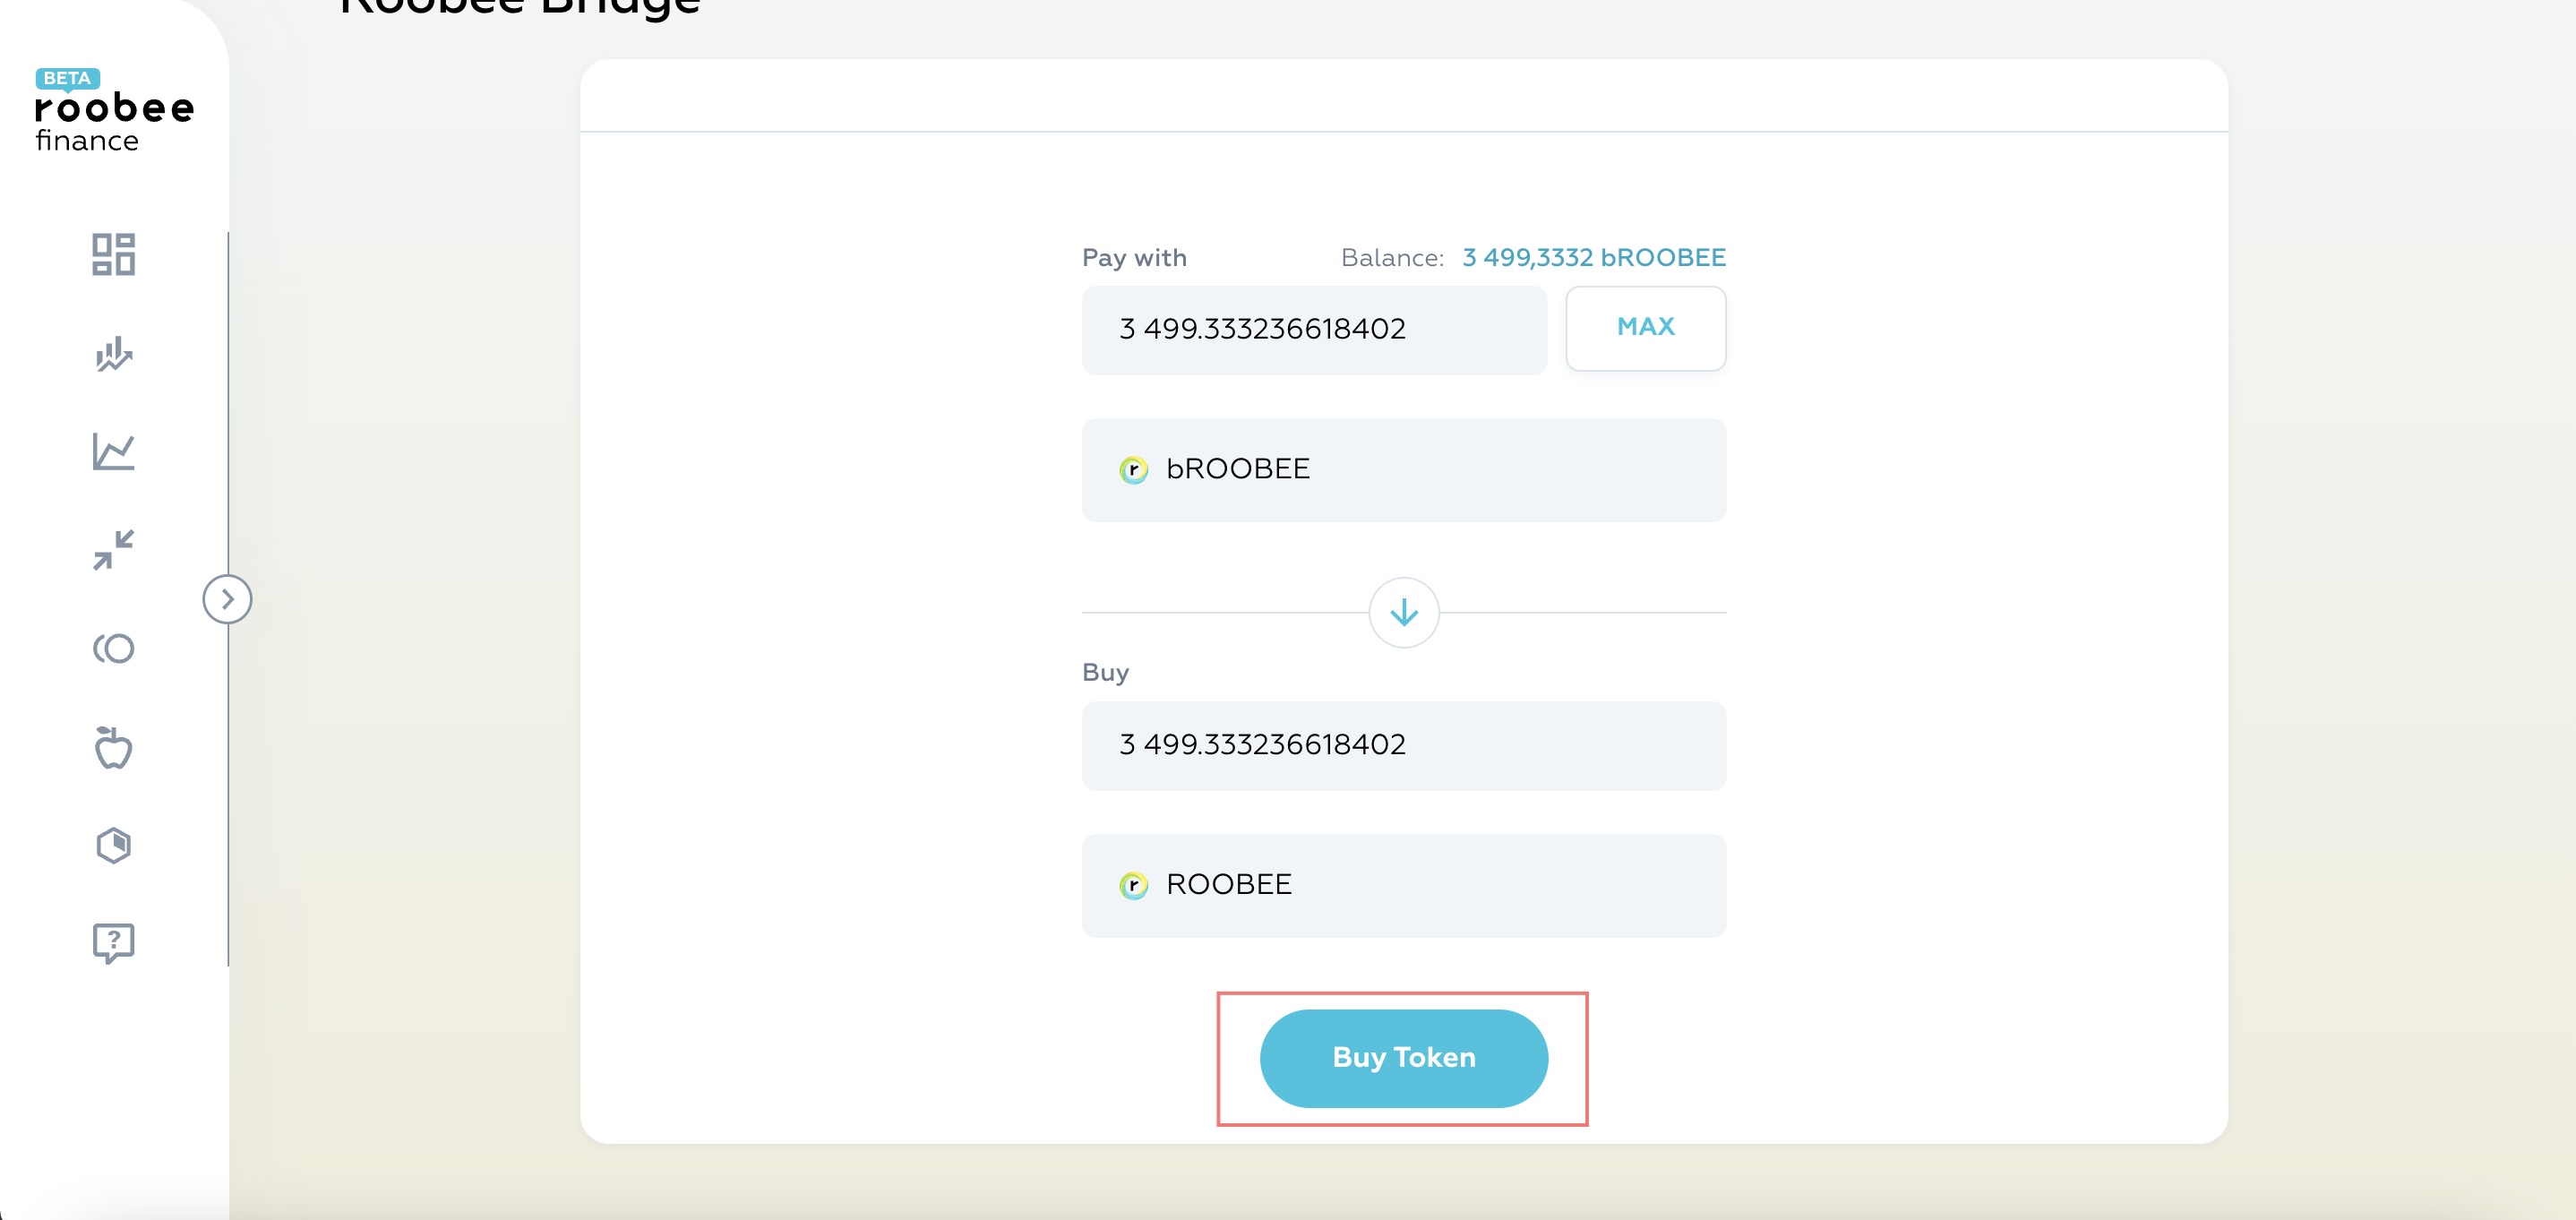Swap direction with the down arrow button
This screenshot has height=1220, width=2576.
1403,612
